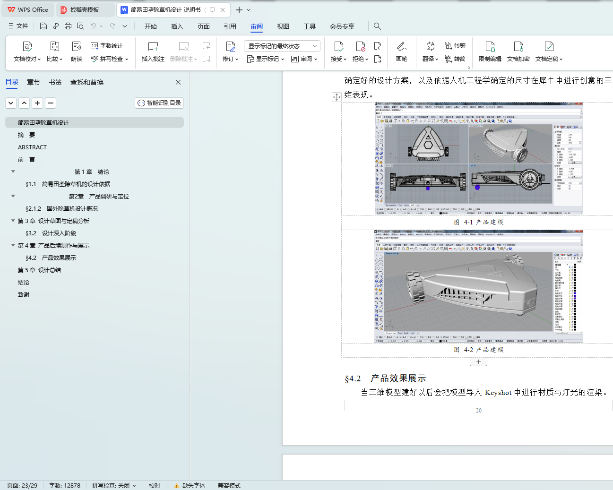Image resolution: width=613 pixels, height=490 pixels.
Task: Click the 图 4-1 产品建模 modeling screenshot
Action: [x=478, y=159]
